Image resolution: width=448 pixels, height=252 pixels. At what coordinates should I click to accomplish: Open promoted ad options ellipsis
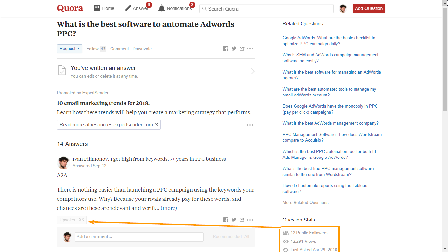coord(250,125)
